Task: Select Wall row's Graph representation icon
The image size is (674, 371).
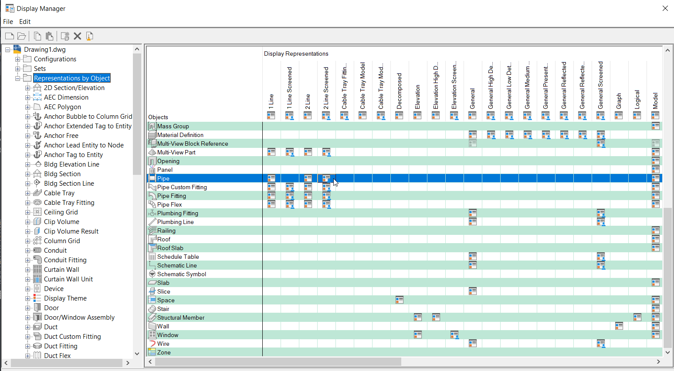Action: [x=619, y=326]
